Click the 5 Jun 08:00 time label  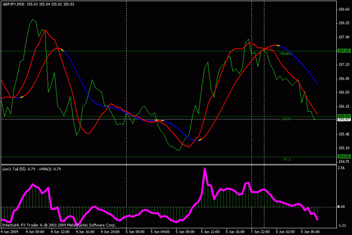tap(185, 232)
